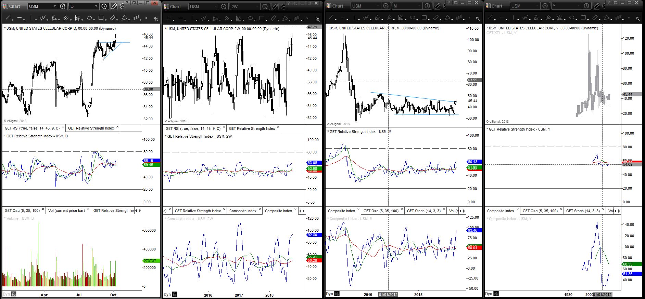Show previous tabs arrow in 2W bottom panel

pyautogui.click(x=300, y=211)
